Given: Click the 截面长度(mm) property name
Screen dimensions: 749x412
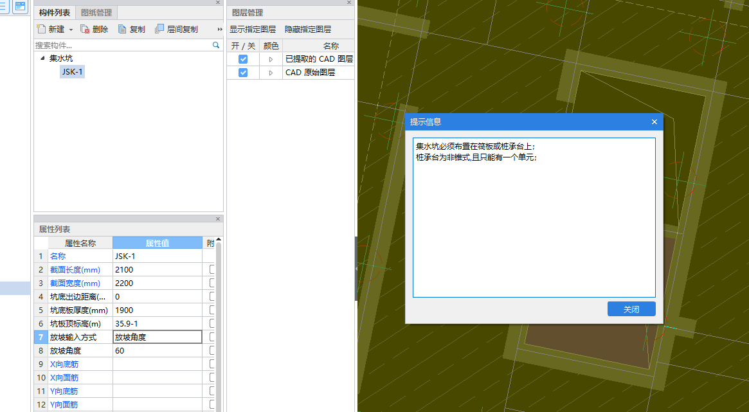Looking at the screenshot, I should (x=75, y=270).
